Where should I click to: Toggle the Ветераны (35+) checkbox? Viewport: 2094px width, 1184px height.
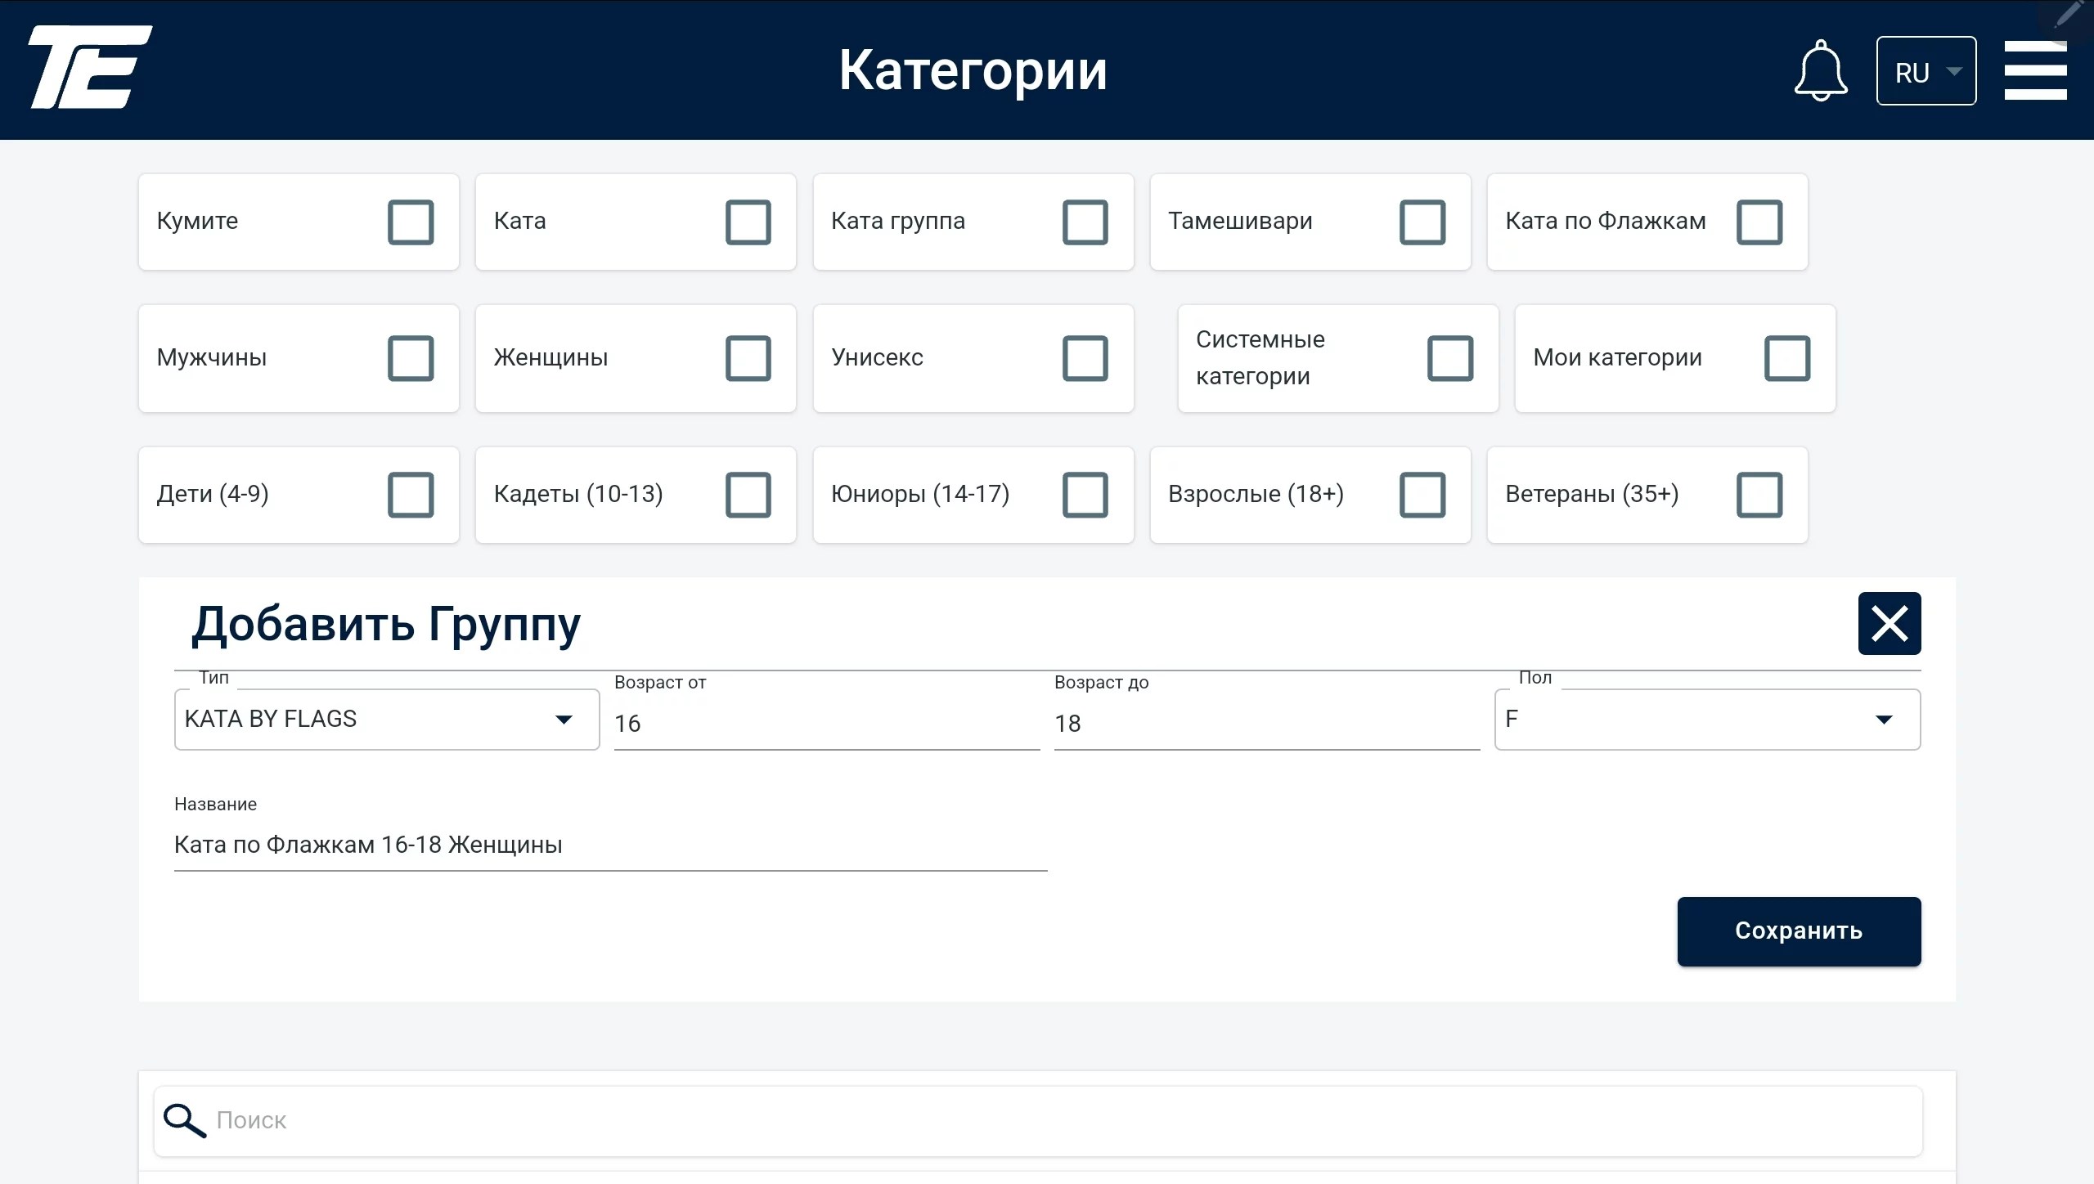click(1759, 495)
